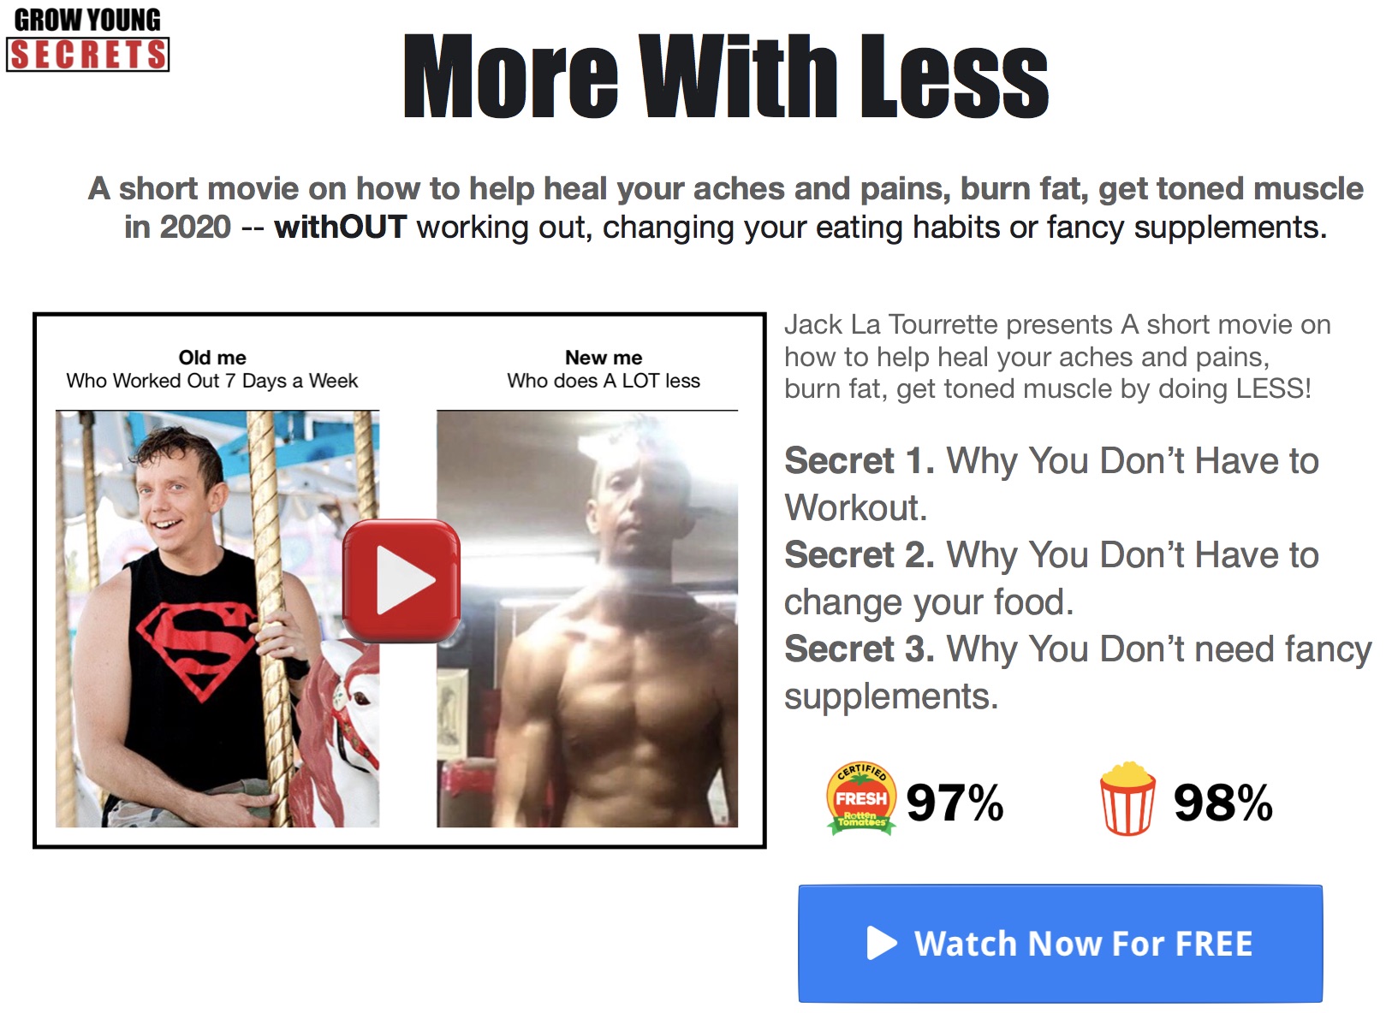This screenshot has height=1013, width=1386.
Task: Click the white play triangle in blue button
Action: pyautogui.click(x=882, y=944)
